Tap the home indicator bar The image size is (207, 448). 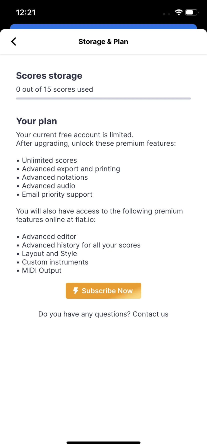tap(103, 443)
